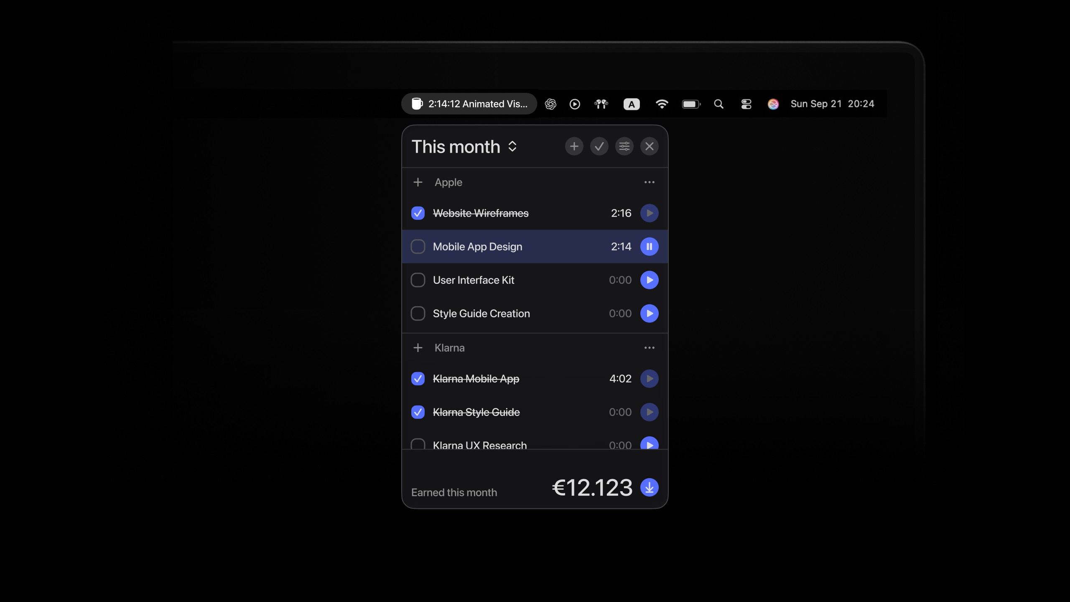Click the plus icon in popup header
Screen dimensions: 1070x602
[x=574, y=146]
